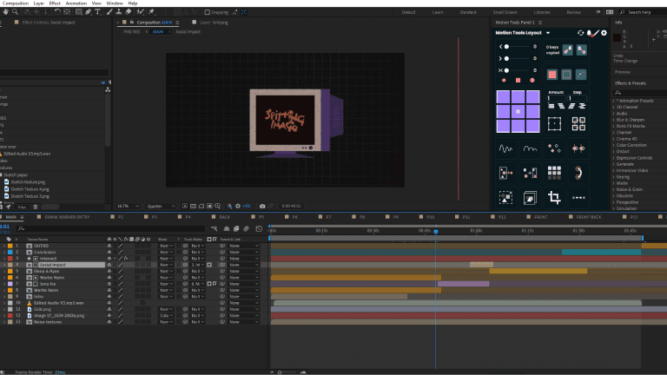Switch to the FRANK WARNER ENTRY timeline tab
667x375 pixels.
click(68, 216)
